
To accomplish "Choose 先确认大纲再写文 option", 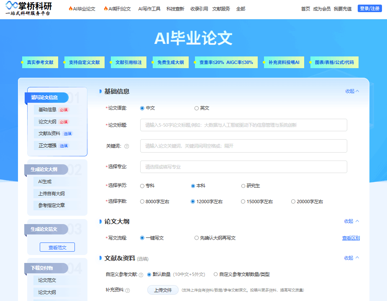I will (197, 238).
